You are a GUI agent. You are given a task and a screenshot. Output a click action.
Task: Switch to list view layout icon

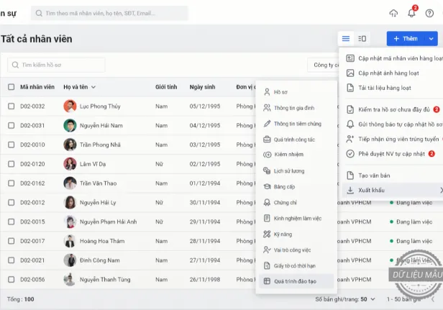(346, 39)
